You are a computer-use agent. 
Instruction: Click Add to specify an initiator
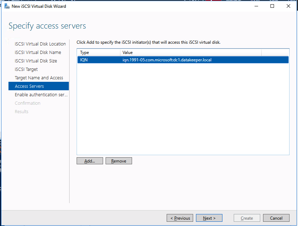coord(90,161)
